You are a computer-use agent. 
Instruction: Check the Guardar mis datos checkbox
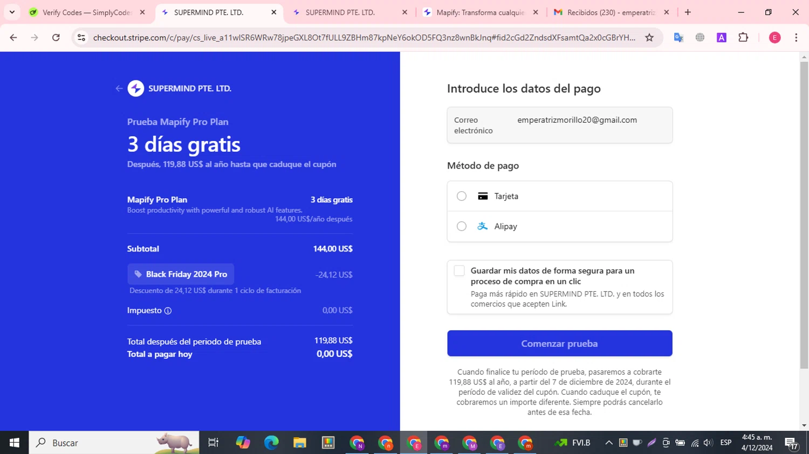pos(459,271)
